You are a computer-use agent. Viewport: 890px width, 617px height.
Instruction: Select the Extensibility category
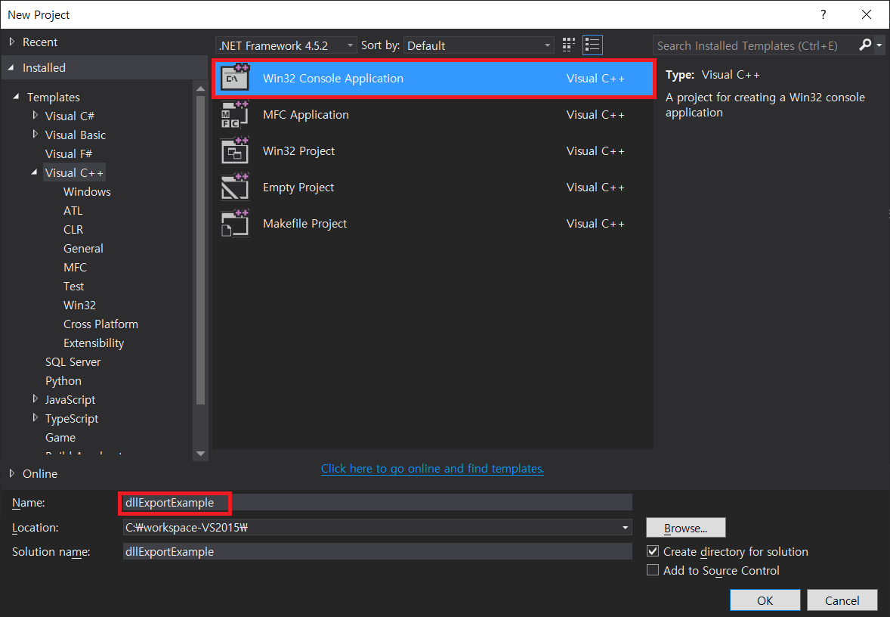94,343
